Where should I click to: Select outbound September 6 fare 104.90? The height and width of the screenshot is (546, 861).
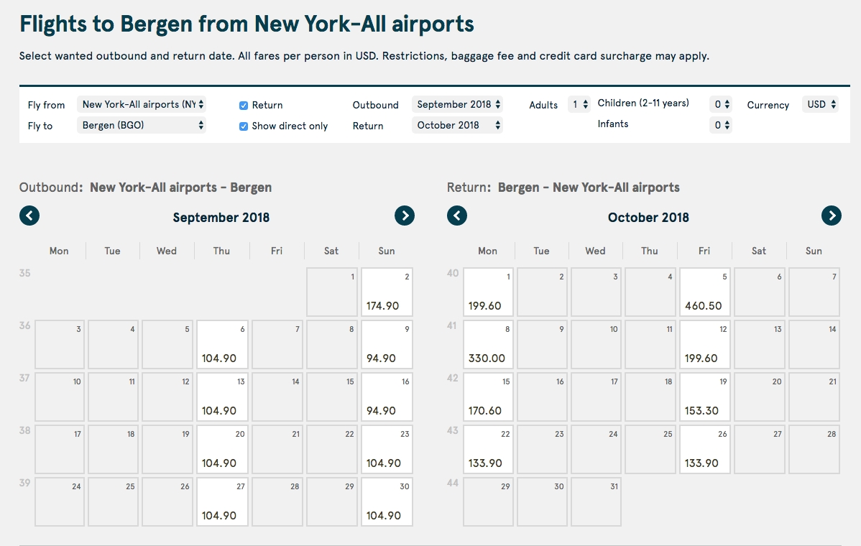(222, 345)
